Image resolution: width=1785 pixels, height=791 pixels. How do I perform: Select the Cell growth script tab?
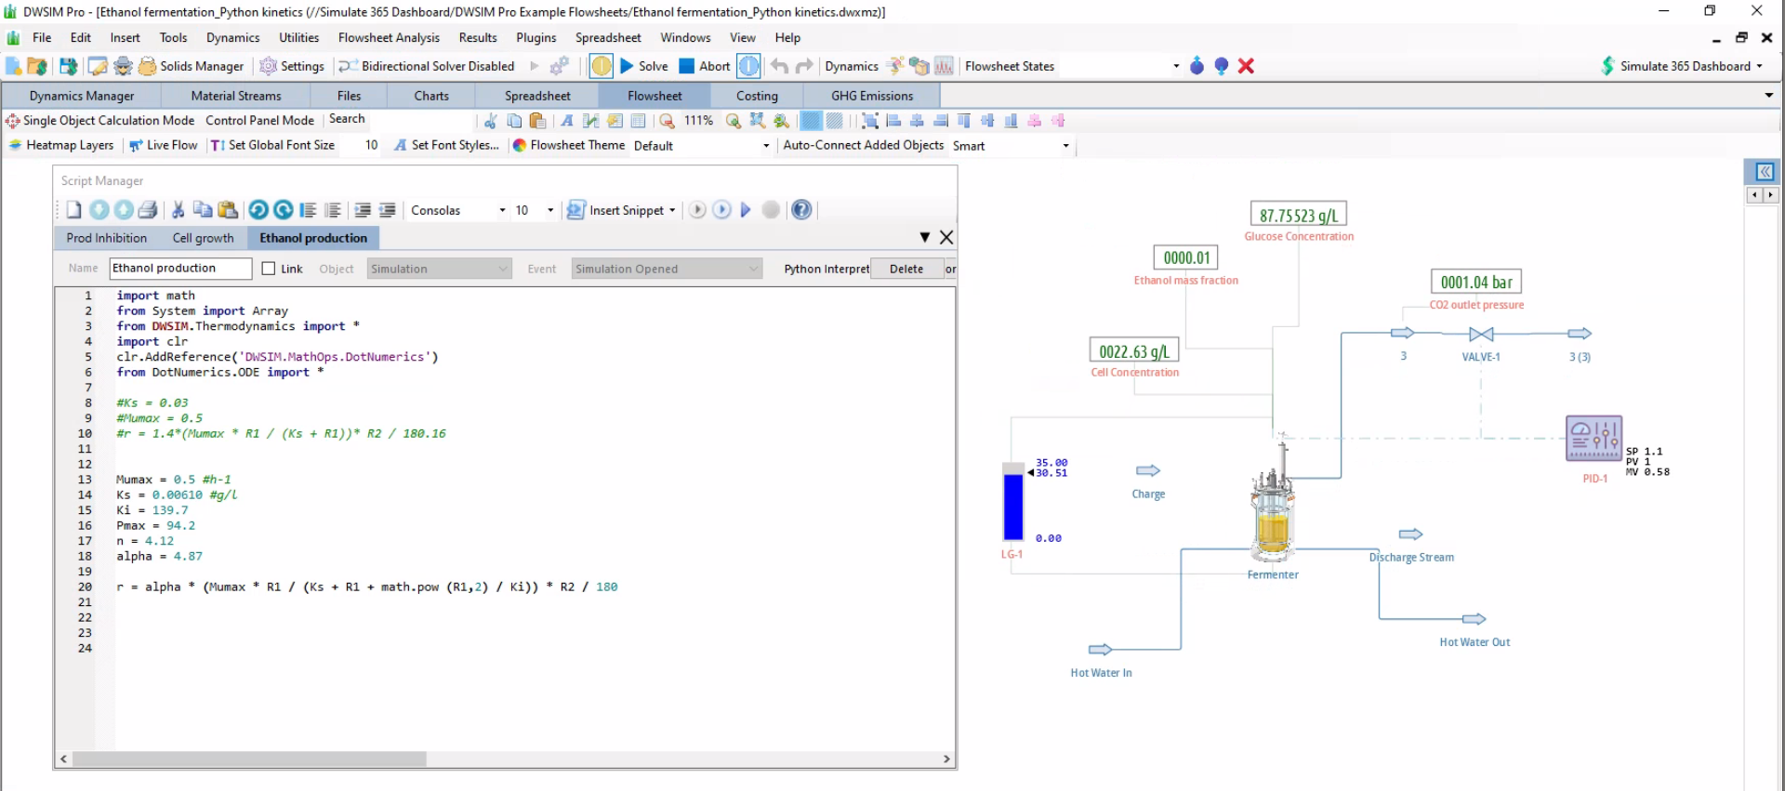[x=203, y=238]
